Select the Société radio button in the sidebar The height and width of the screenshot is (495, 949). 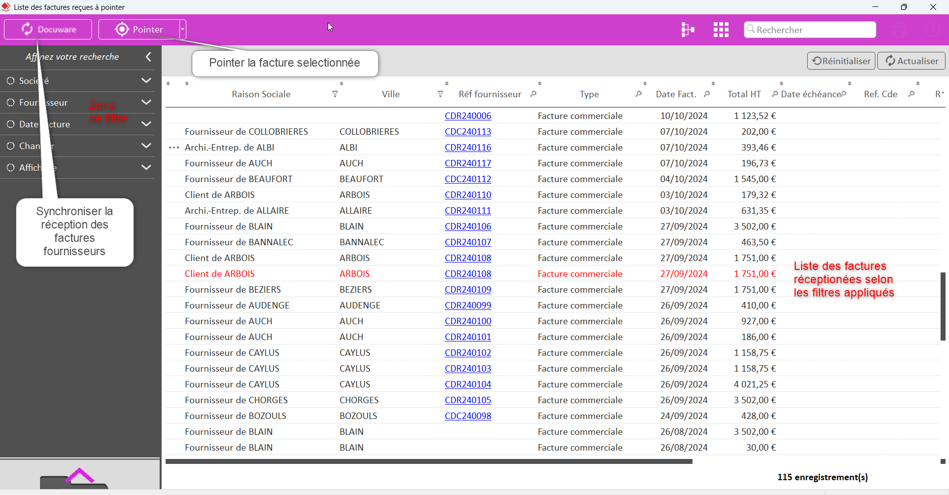tap(10, 80)
